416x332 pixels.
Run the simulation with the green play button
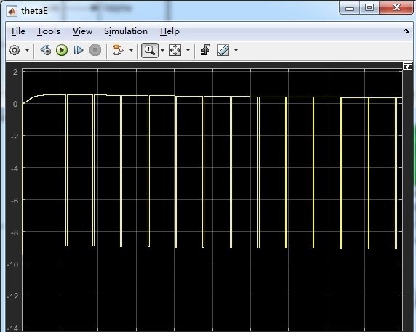click(x=62, y=50)
